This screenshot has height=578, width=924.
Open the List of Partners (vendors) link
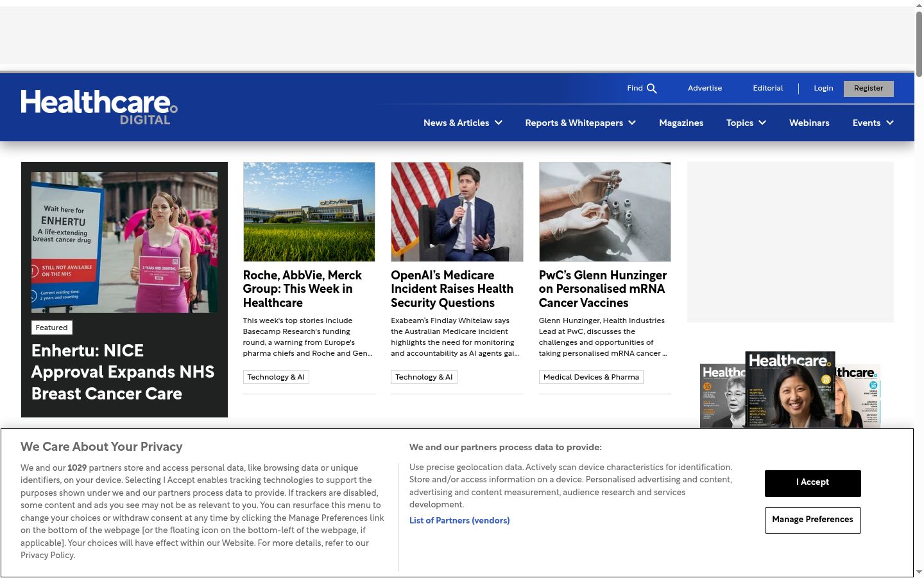(459, 520)
